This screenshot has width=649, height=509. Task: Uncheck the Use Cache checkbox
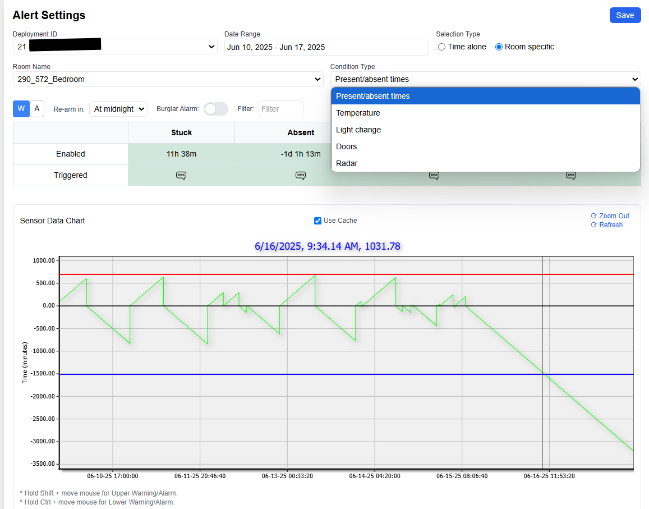pyautogui.click(x=317, y=221)
